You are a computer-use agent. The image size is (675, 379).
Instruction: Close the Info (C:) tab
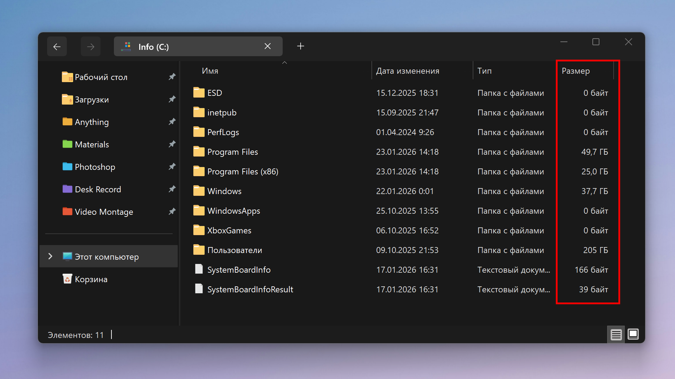[x=268, y=46]
